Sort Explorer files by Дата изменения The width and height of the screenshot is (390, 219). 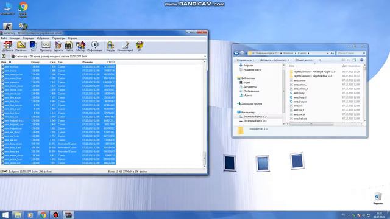click(x=351, y=66)
